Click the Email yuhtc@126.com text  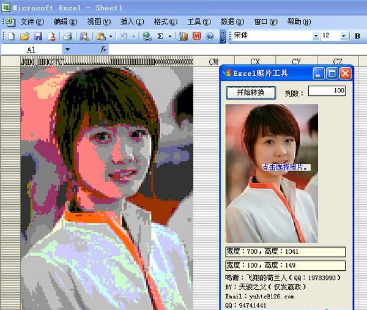pyautogui.click(x=260, y=297)
